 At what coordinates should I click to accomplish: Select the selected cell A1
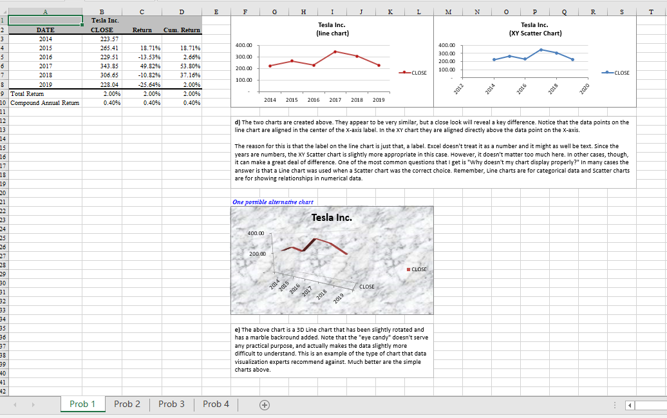(45, 21)
